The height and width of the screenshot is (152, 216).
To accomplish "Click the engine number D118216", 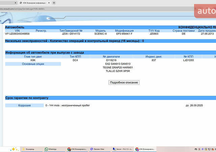I will coord(111,60).
